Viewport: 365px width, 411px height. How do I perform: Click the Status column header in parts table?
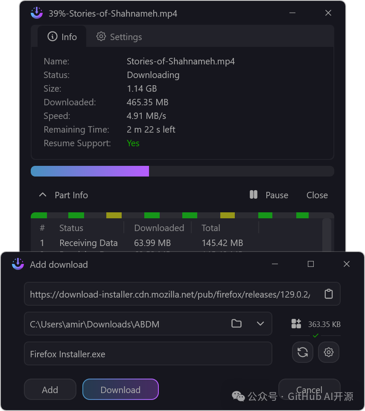(71, 228)
